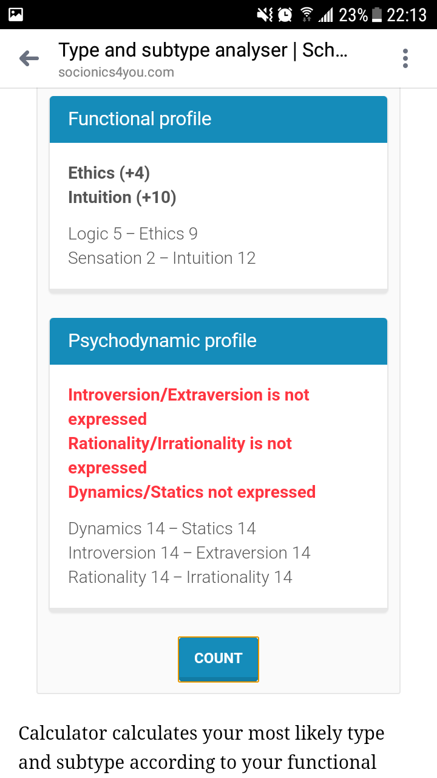Tap the 'Sensation 2 – Intuition 12' score
The width and height of the screenshot is (437, 778).
162,258
